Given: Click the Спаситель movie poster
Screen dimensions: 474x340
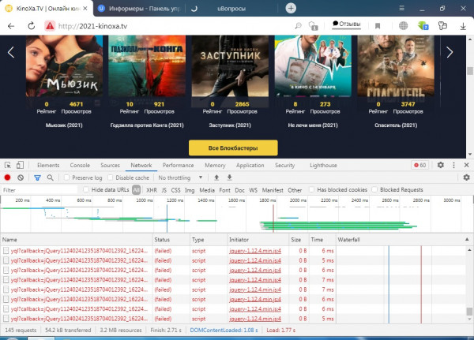Looking at the screenshot, I should 396,65.
